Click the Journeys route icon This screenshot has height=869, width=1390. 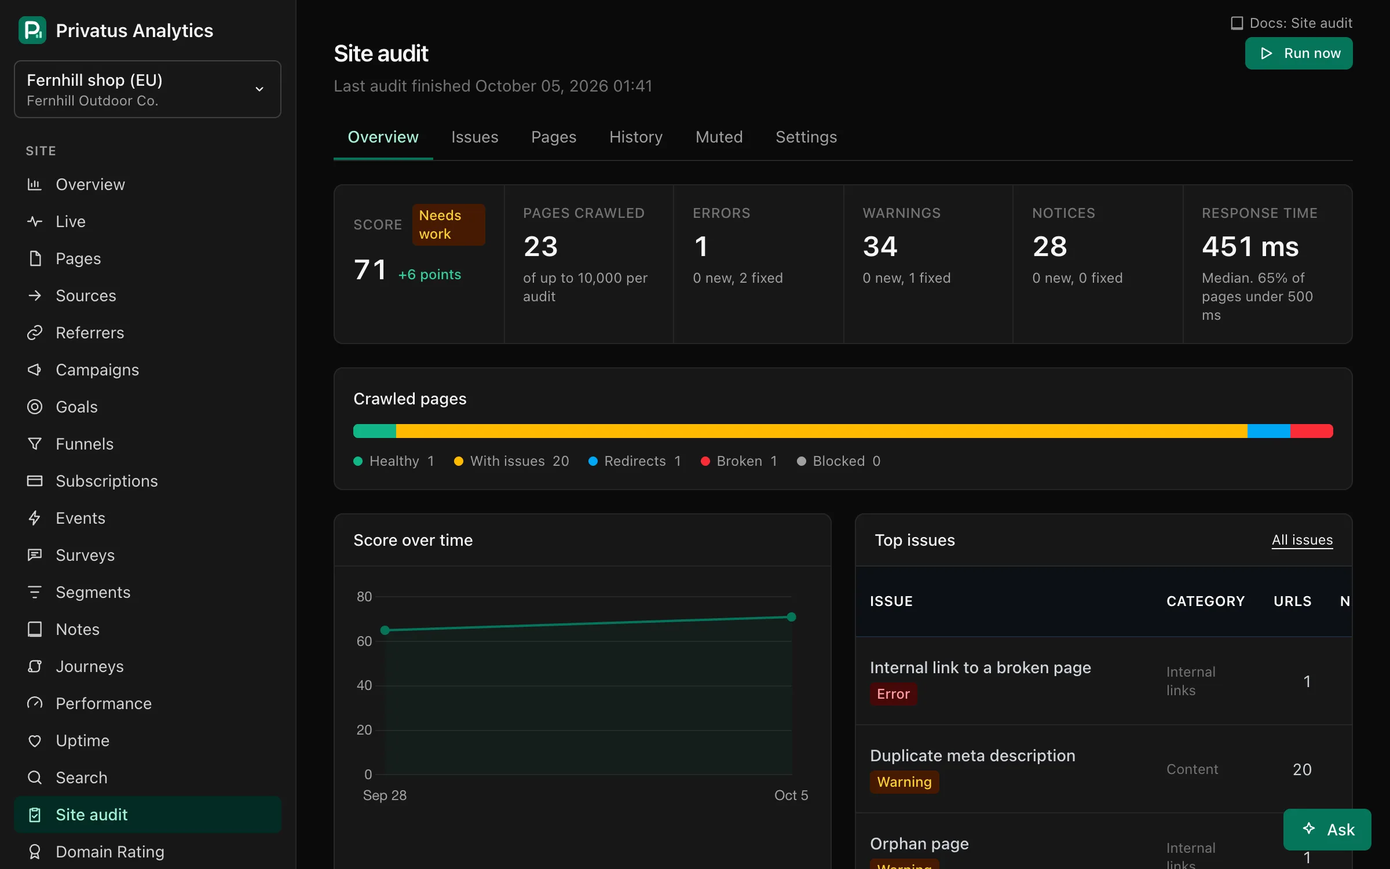(35, 666)
